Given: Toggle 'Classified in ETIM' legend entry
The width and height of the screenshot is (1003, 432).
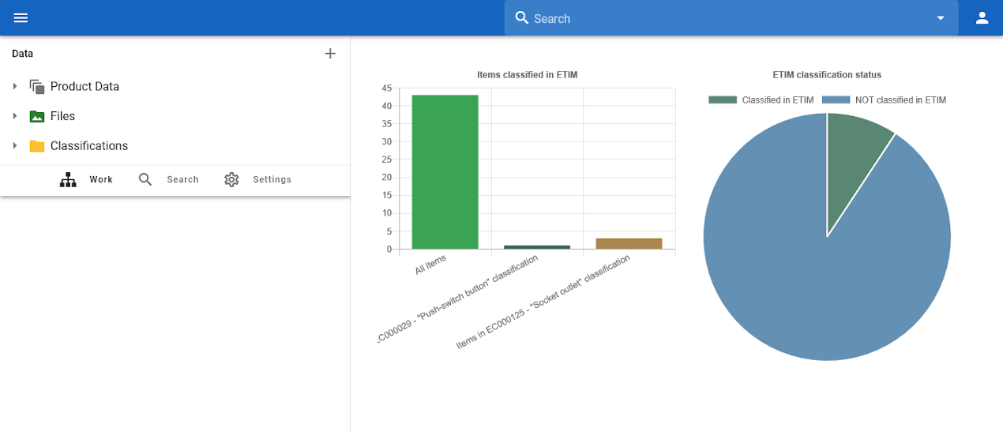Looking at the screenshot, I should (x=761, y=100).
